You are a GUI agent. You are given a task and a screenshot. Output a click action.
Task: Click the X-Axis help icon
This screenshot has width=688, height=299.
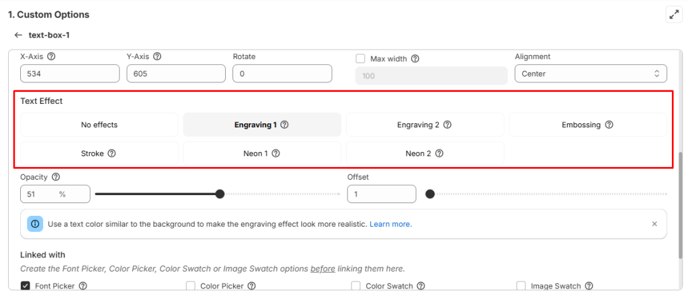(x=51, y=57)
